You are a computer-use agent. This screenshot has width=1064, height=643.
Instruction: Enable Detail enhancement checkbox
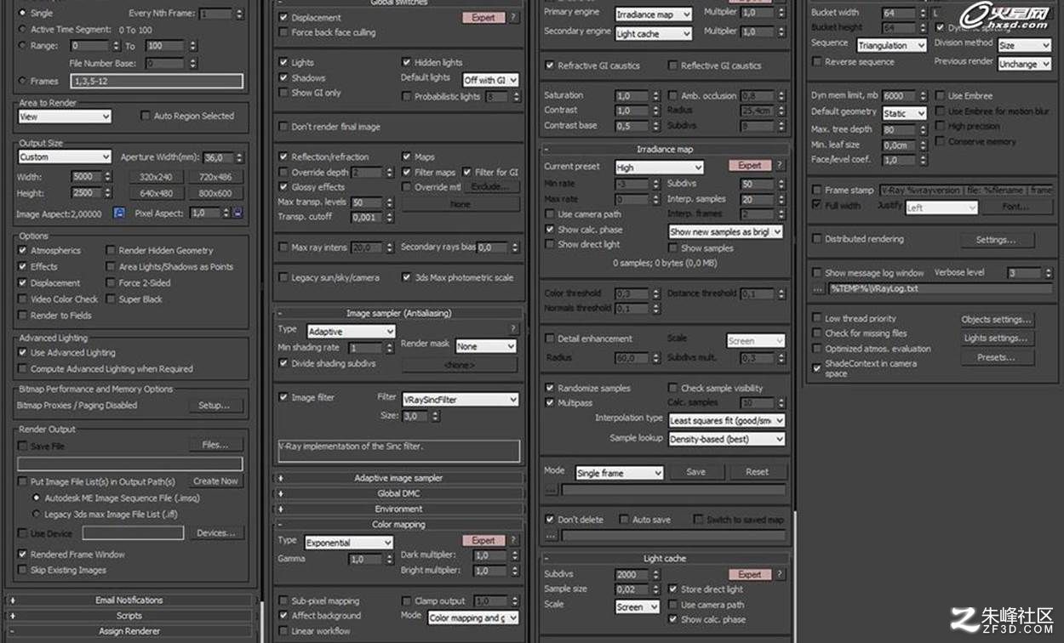coord(550,339)
